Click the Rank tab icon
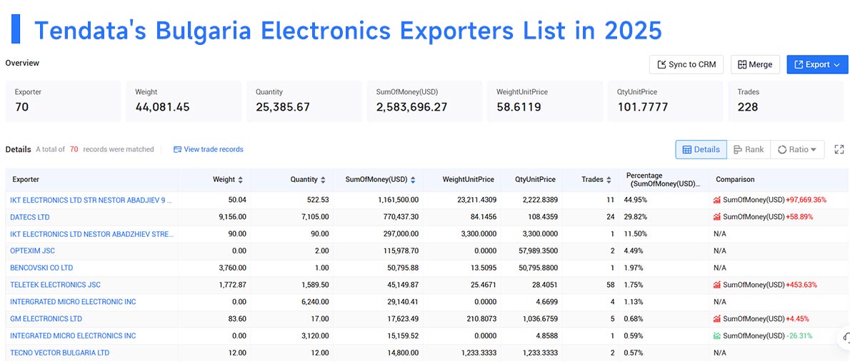Screen dimensions: 850x364 [x=737, y=149]
